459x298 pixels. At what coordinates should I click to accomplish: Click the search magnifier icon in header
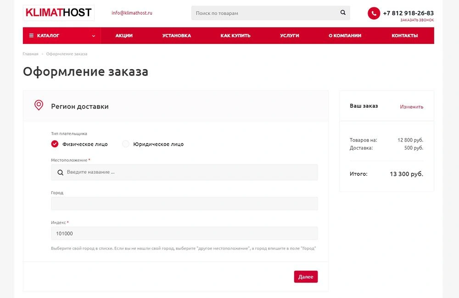click(343, 13)
